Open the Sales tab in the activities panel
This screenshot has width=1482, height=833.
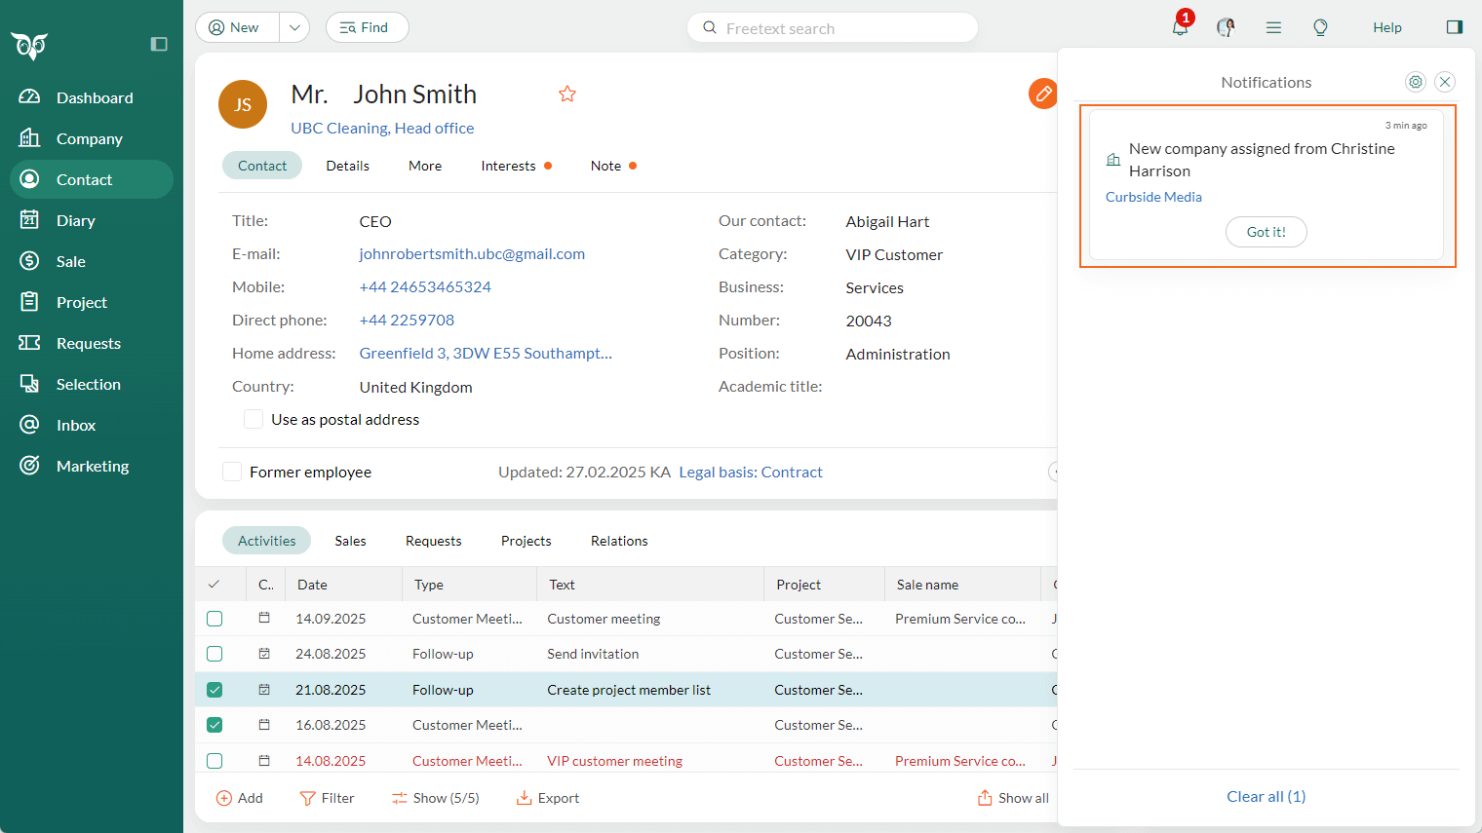click(350, 541)
